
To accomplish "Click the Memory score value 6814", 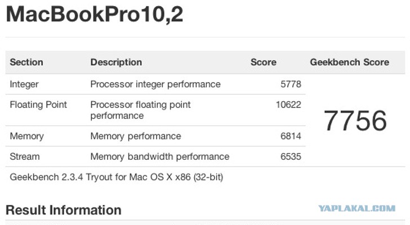I will point(291,136).
